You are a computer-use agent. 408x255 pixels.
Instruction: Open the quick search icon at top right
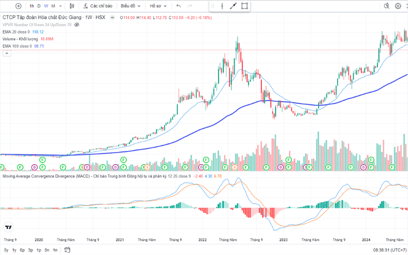(387, 6)
